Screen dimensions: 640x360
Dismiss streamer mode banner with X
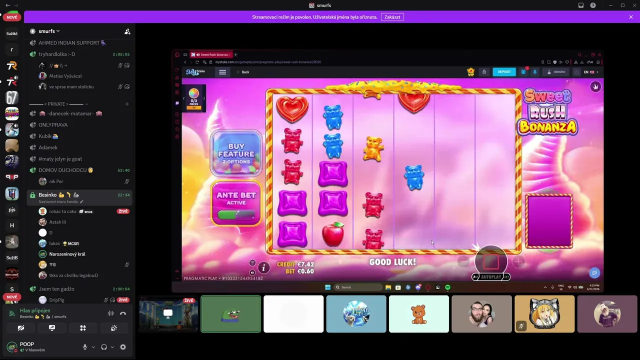pos(631,17)
